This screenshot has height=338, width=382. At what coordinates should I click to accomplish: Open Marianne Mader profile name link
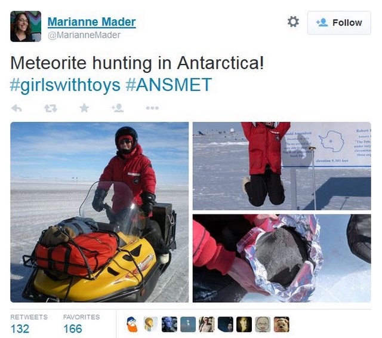[x=91, y=22]
